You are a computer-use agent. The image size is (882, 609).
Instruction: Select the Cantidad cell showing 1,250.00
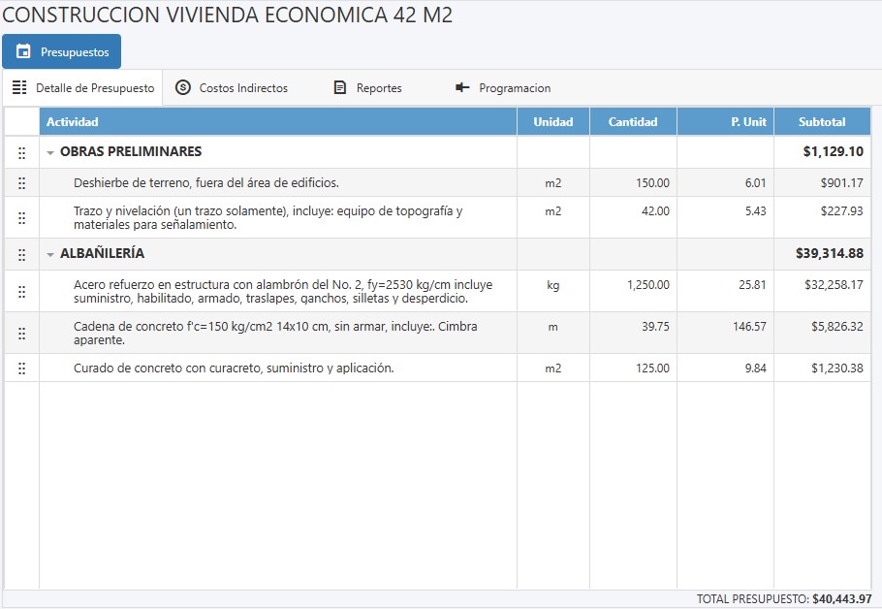(633, 285)
